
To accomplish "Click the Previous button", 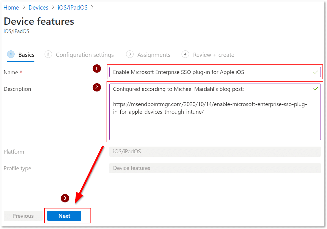I will tap(23, 216).
